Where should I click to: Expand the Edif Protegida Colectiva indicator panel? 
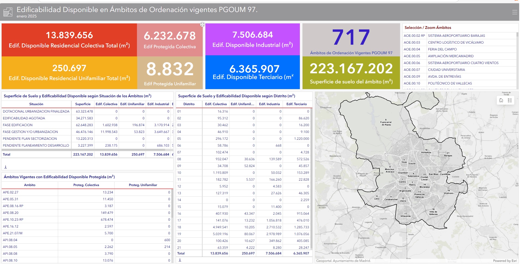click(x=202, y=25)
